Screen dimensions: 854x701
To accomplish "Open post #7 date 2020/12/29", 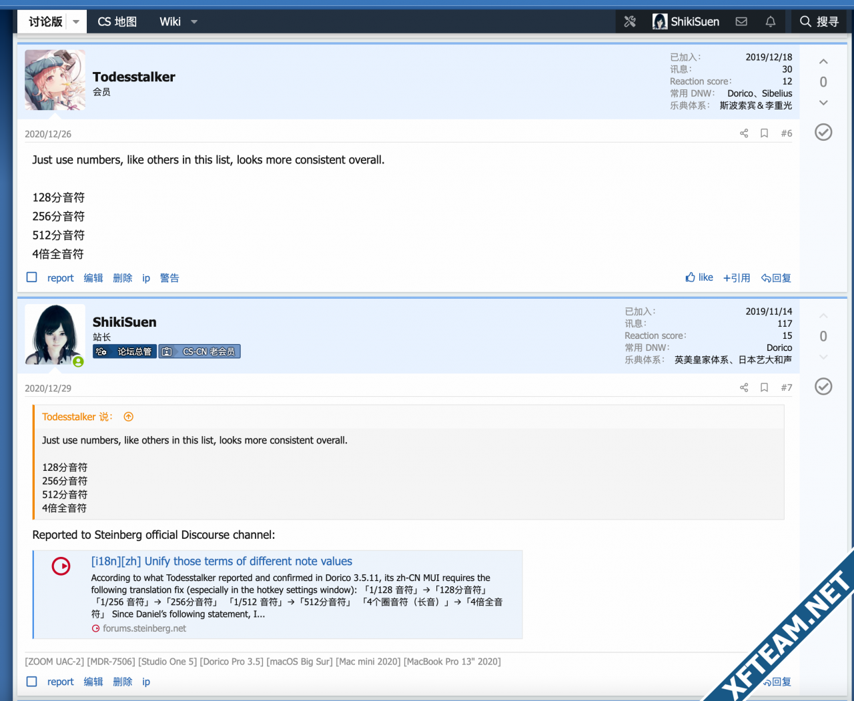I will pos(48,388).
